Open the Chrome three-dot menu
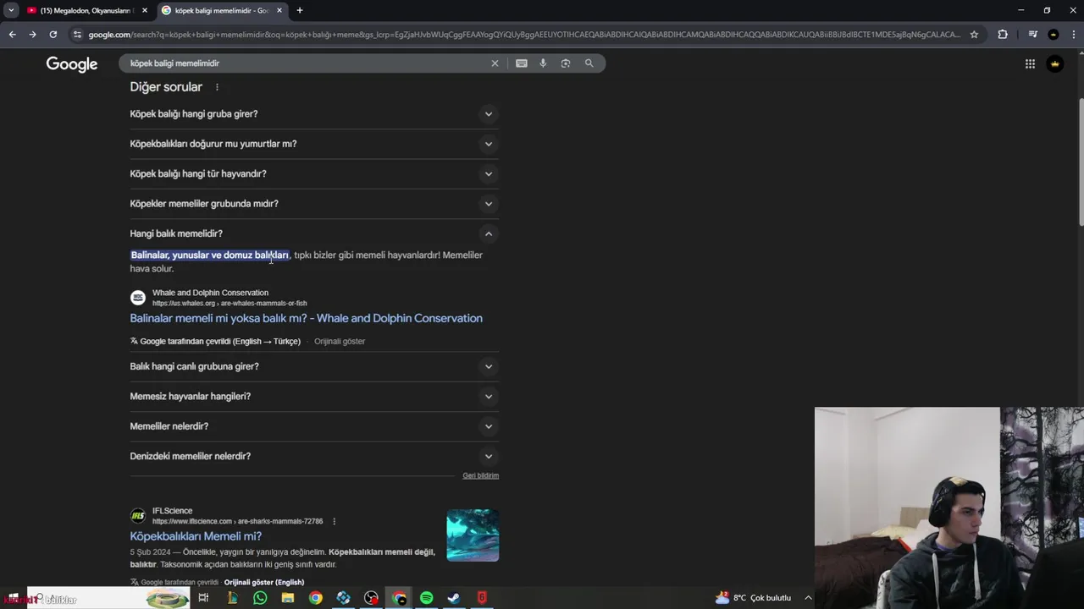The height and width of the screenshot is (609, 1084). (x=1072, y=35)
